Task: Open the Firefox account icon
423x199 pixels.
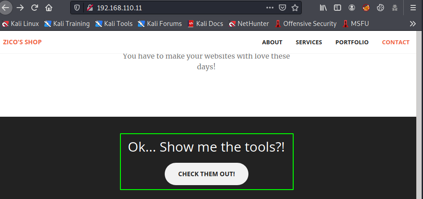Action: (x=352, y=8)
